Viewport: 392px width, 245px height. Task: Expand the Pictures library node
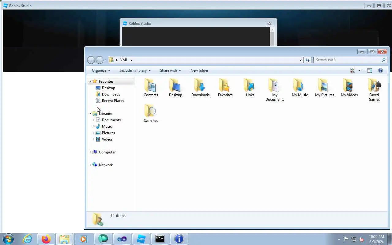93,133
